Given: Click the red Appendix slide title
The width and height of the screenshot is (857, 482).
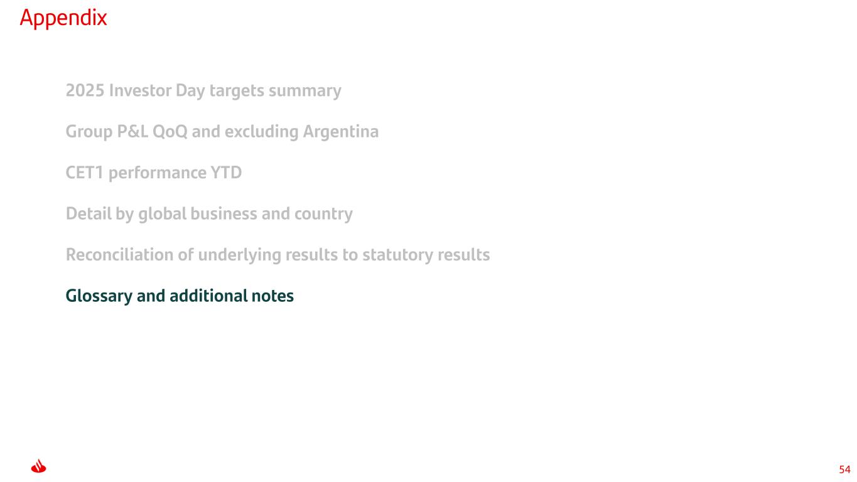Looking at the screenshot, I should [x=63, y=18].
